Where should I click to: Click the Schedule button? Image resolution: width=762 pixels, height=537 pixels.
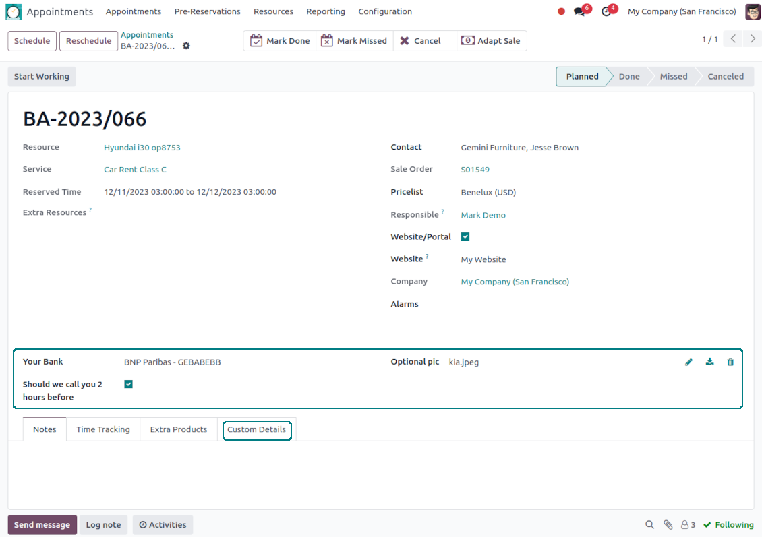(x=32, y=41)
